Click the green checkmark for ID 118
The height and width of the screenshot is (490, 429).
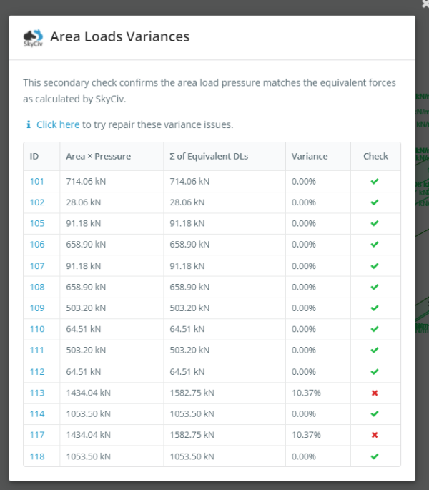click(x=375, y=456)
